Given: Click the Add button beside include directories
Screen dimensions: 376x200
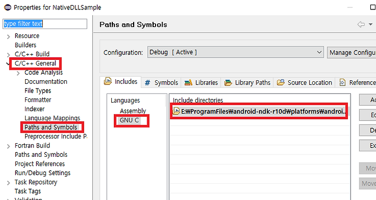Looking at the screenshot, I should coord(368,100).
